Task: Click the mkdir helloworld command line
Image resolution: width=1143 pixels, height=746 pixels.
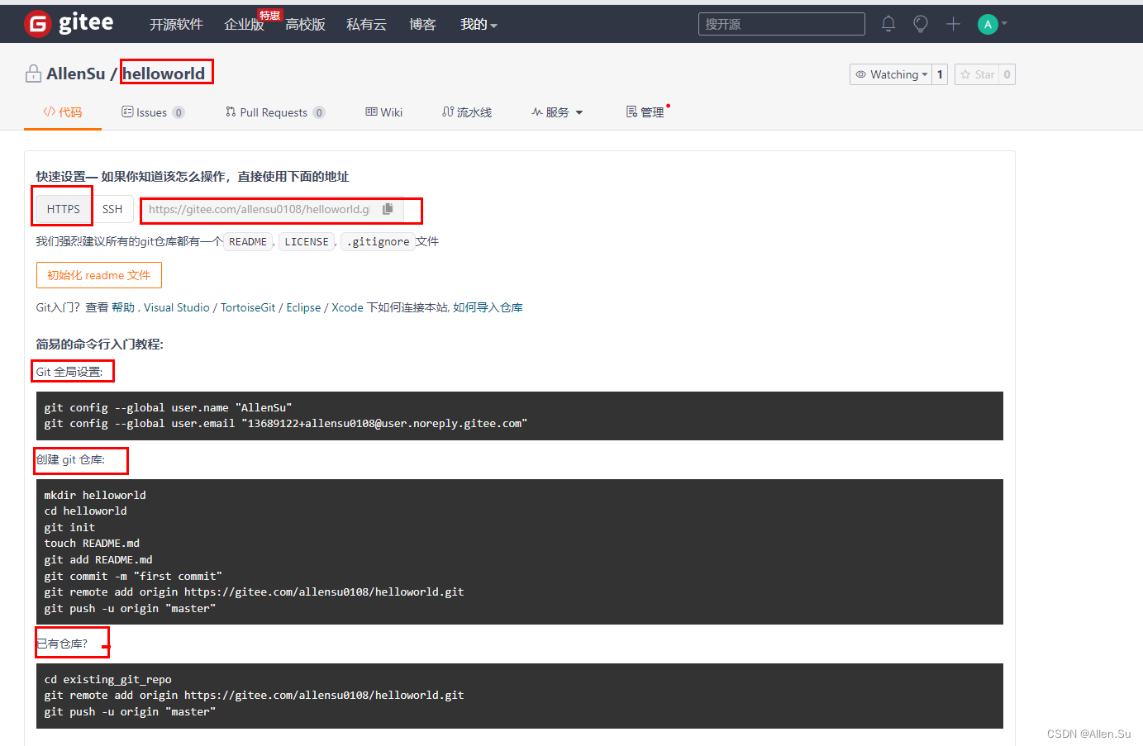Action: pyautogui.click(x=95, y=495)
